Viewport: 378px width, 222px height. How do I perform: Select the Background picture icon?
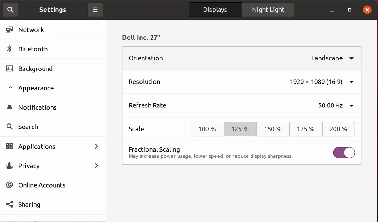9,69
